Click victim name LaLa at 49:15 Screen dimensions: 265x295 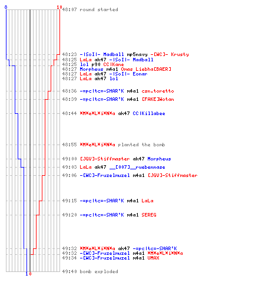coord(147,201)
